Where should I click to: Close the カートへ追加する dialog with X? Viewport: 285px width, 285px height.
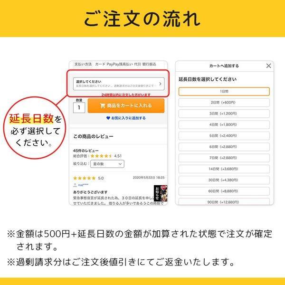tap(268, 66)
